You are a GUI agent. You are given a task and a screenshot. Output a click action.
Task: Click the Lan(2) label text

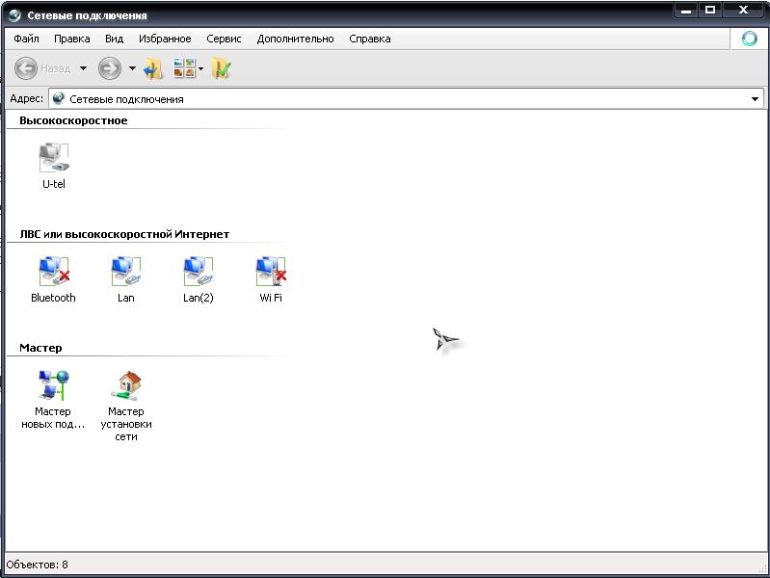click(199, 298)
